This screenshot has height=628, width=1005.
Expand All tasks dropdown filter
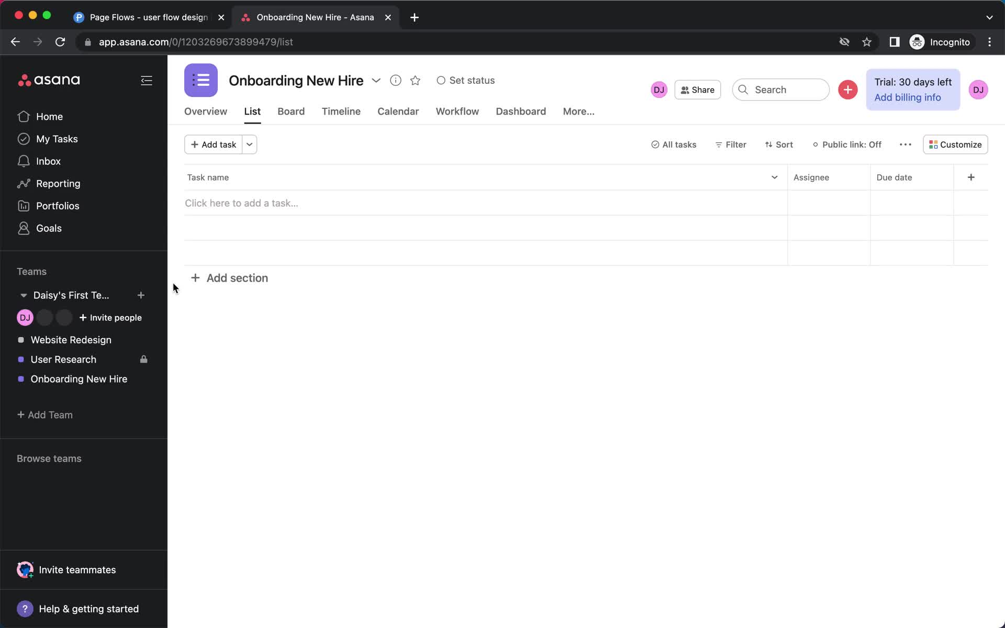(673, 144)
